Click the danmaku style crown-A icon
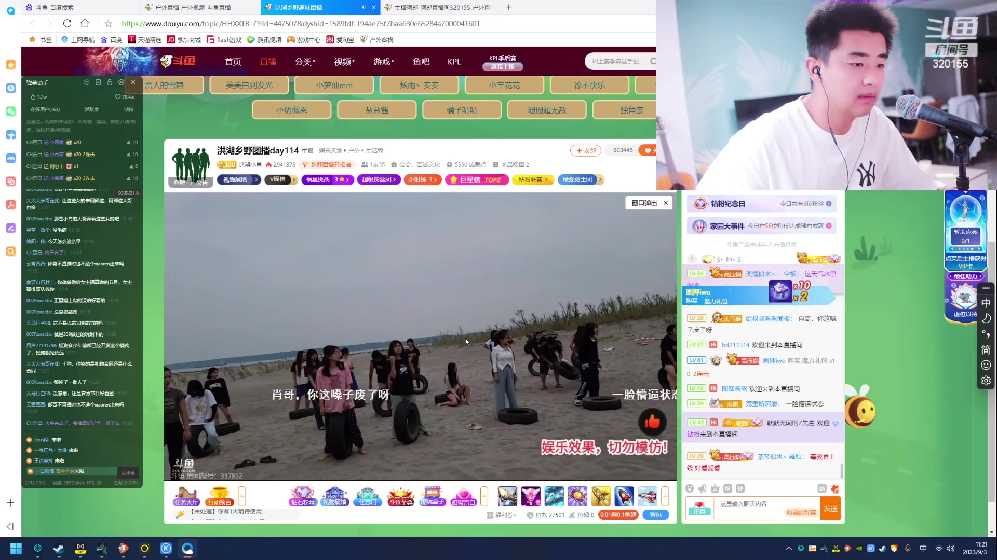This screenshot has width=997, height=560. [x=715, y=488]
